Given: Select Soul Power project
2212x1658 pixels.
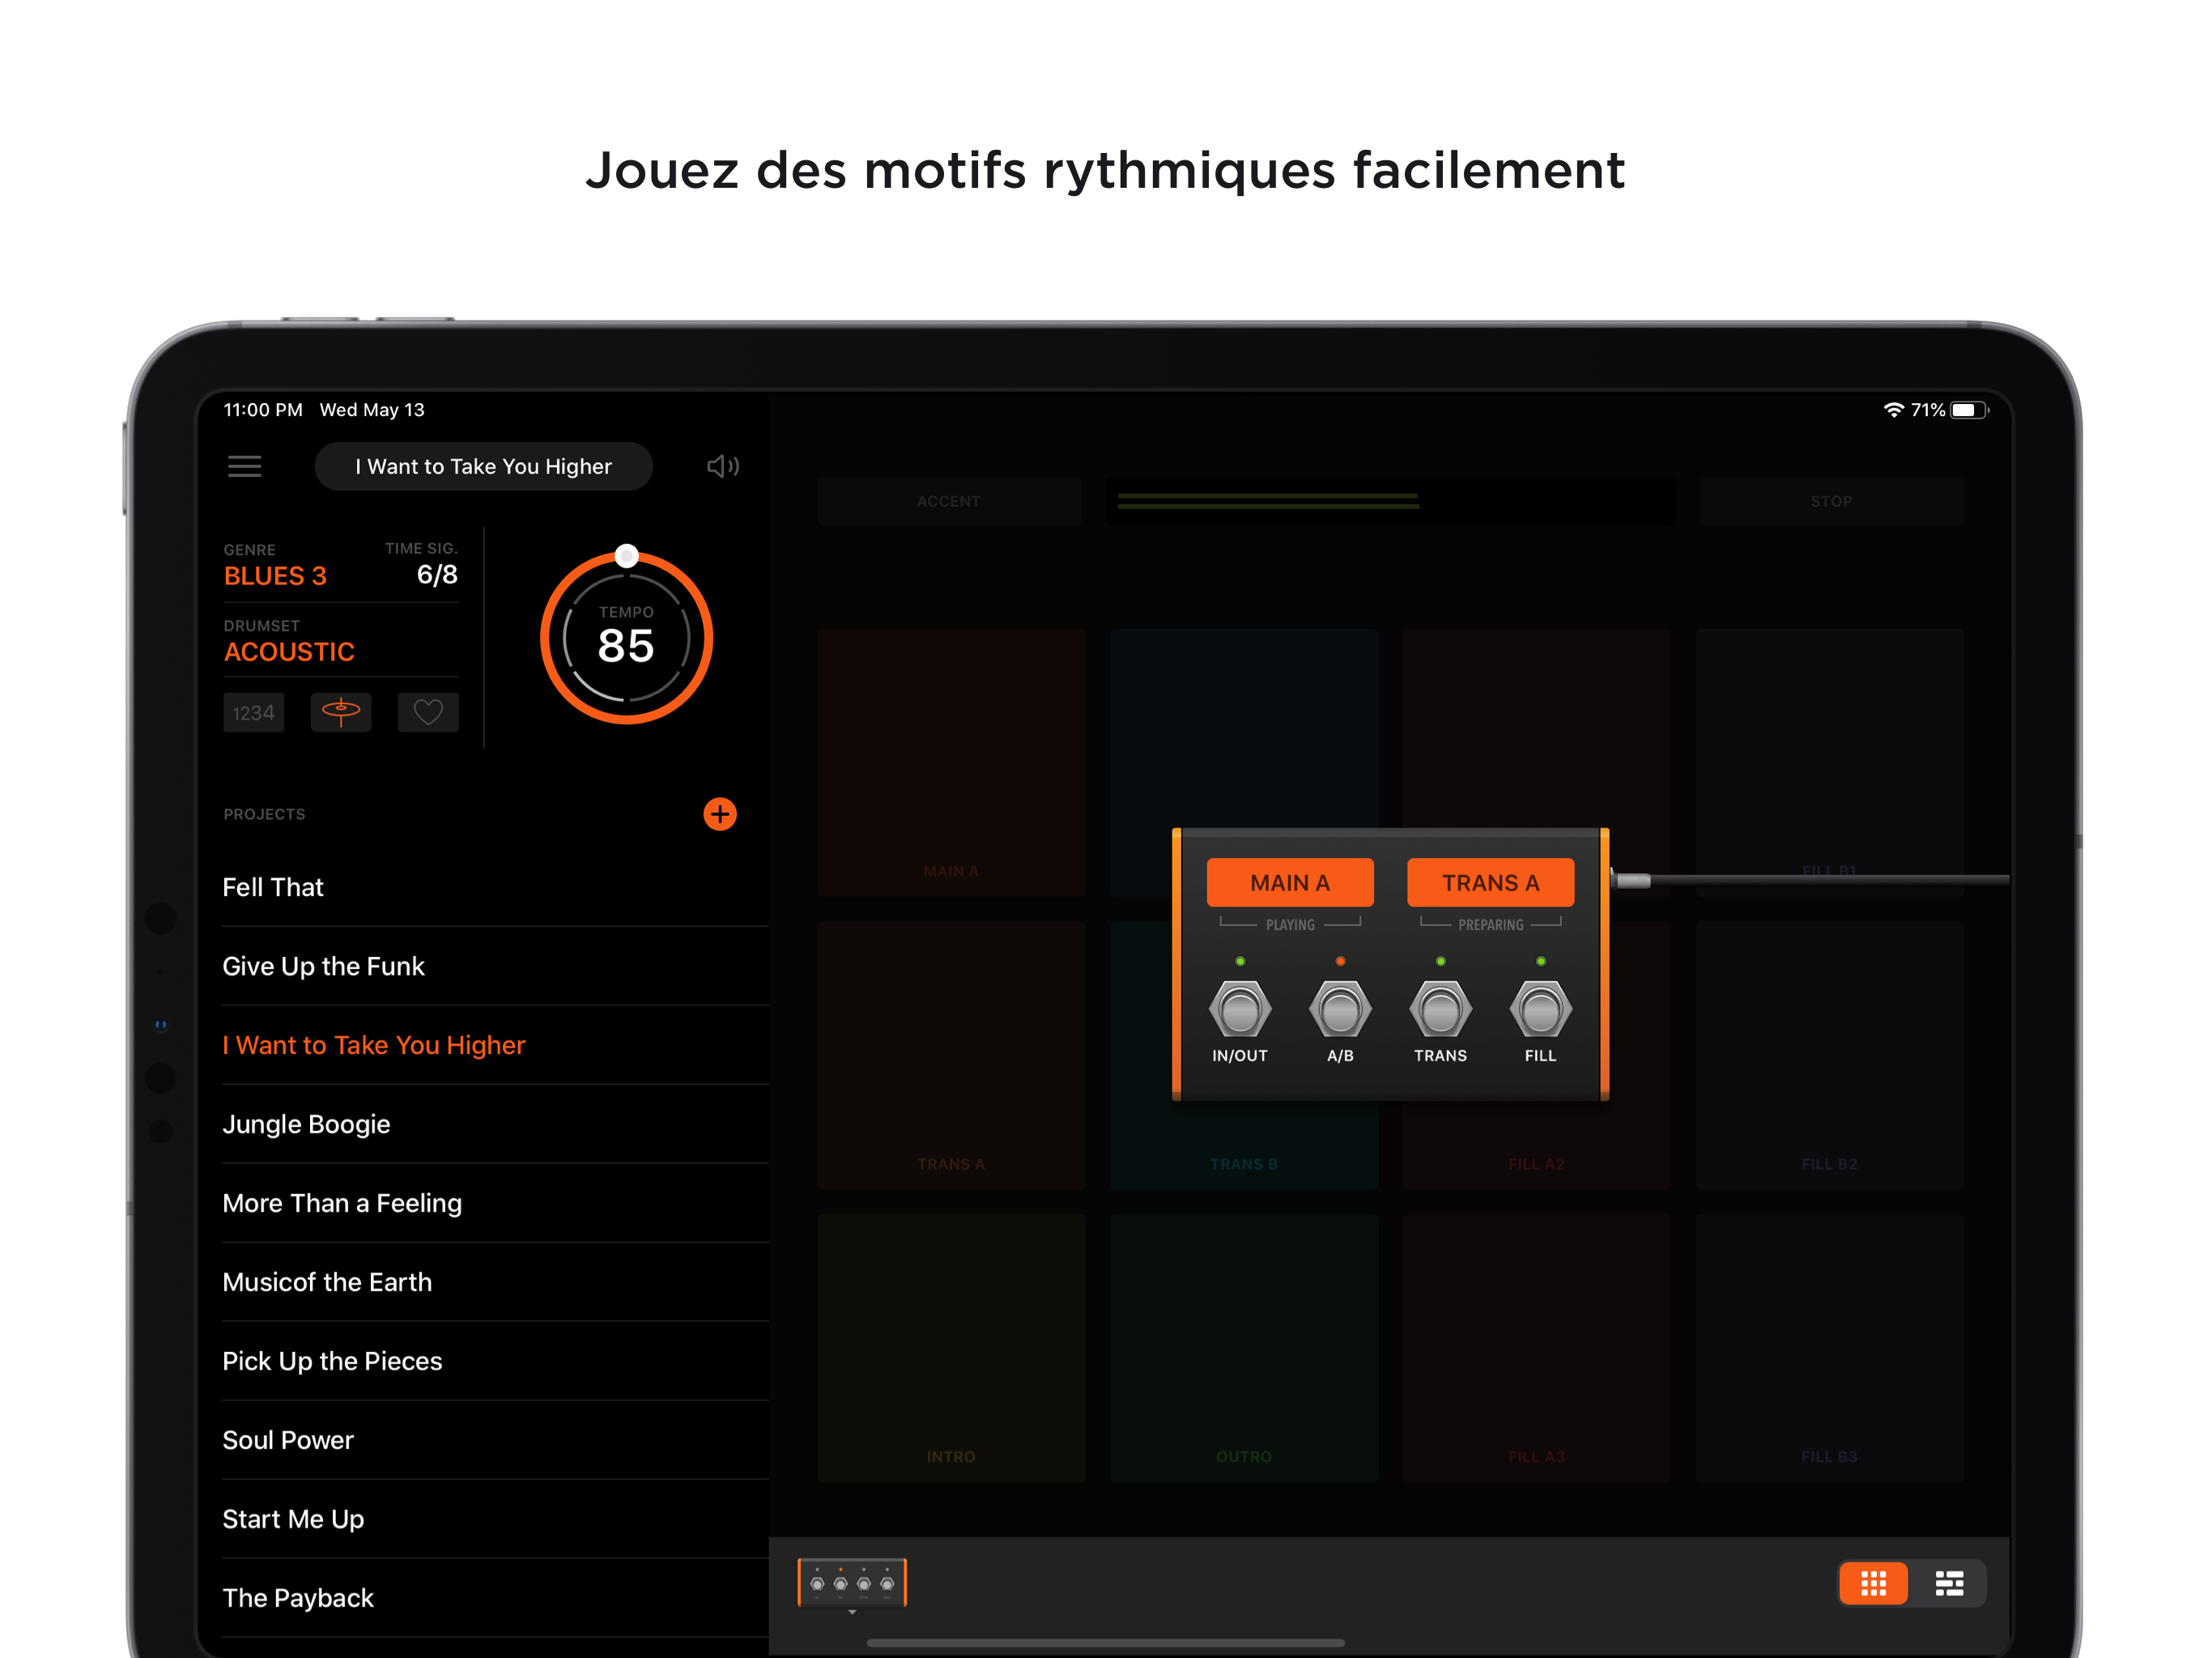Looking at the screenshot, I should tap(288, 1440).
